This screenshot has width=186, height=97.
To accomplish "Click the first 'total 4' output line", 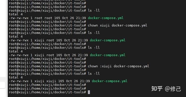I will click(x=16, y=14).
